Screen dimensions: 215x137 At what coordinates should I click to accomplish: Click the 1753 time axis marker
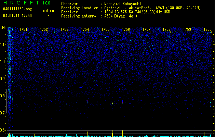tap(64, 29)
